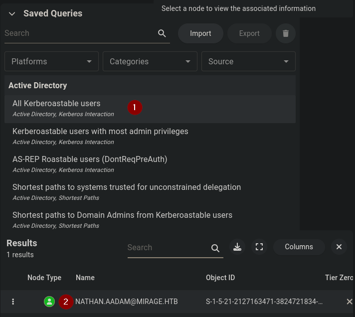Close the Results panel
Image resolution: width=355 pixels, height=317 pixels.
[339, 247]
